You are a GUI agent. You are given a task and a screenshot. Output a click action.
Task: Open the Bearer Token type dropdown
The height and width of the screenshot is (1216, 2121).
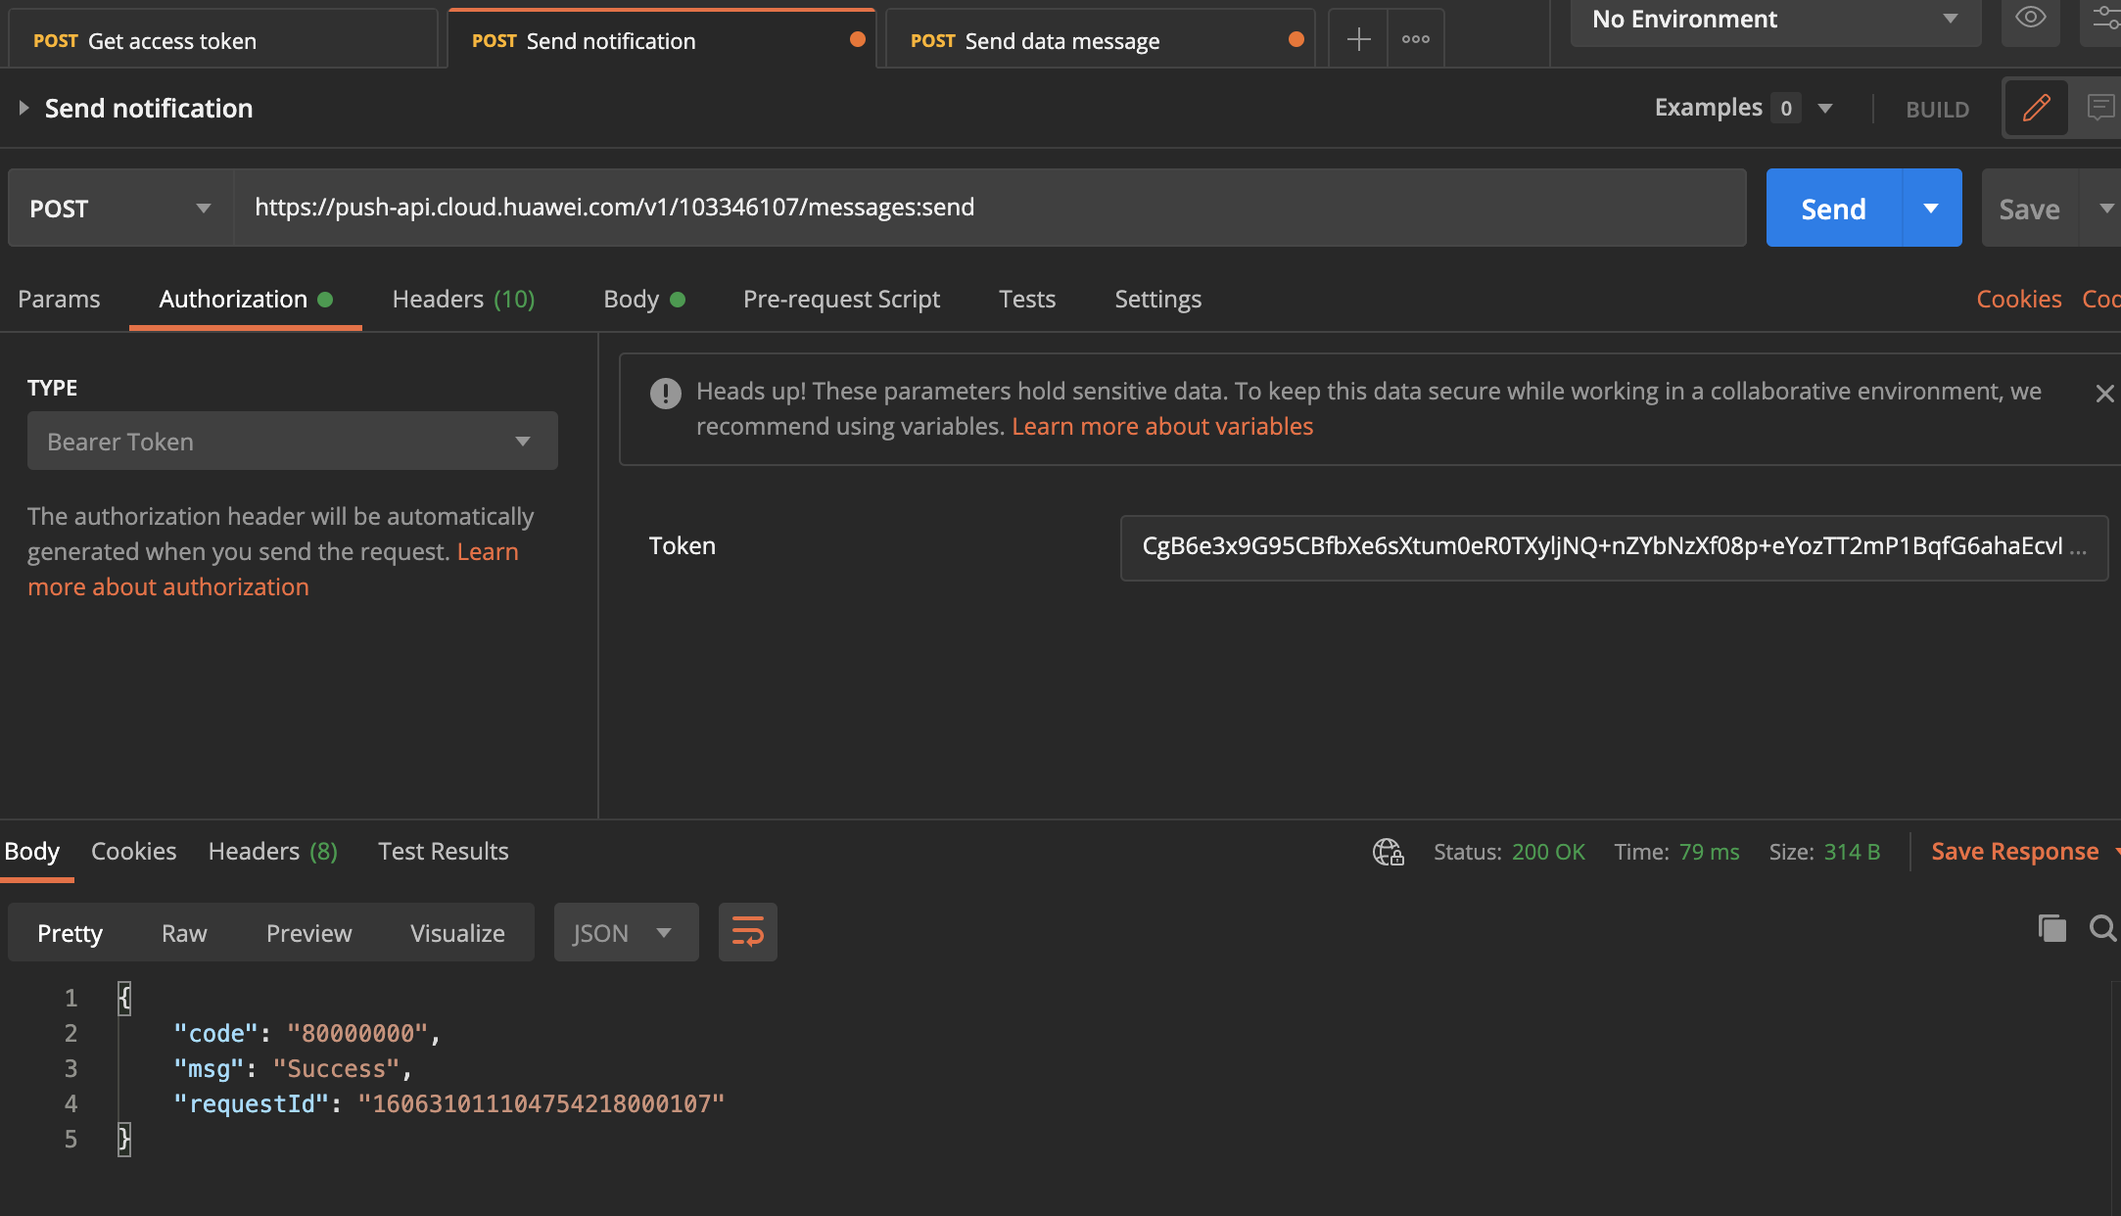[293, 441]
